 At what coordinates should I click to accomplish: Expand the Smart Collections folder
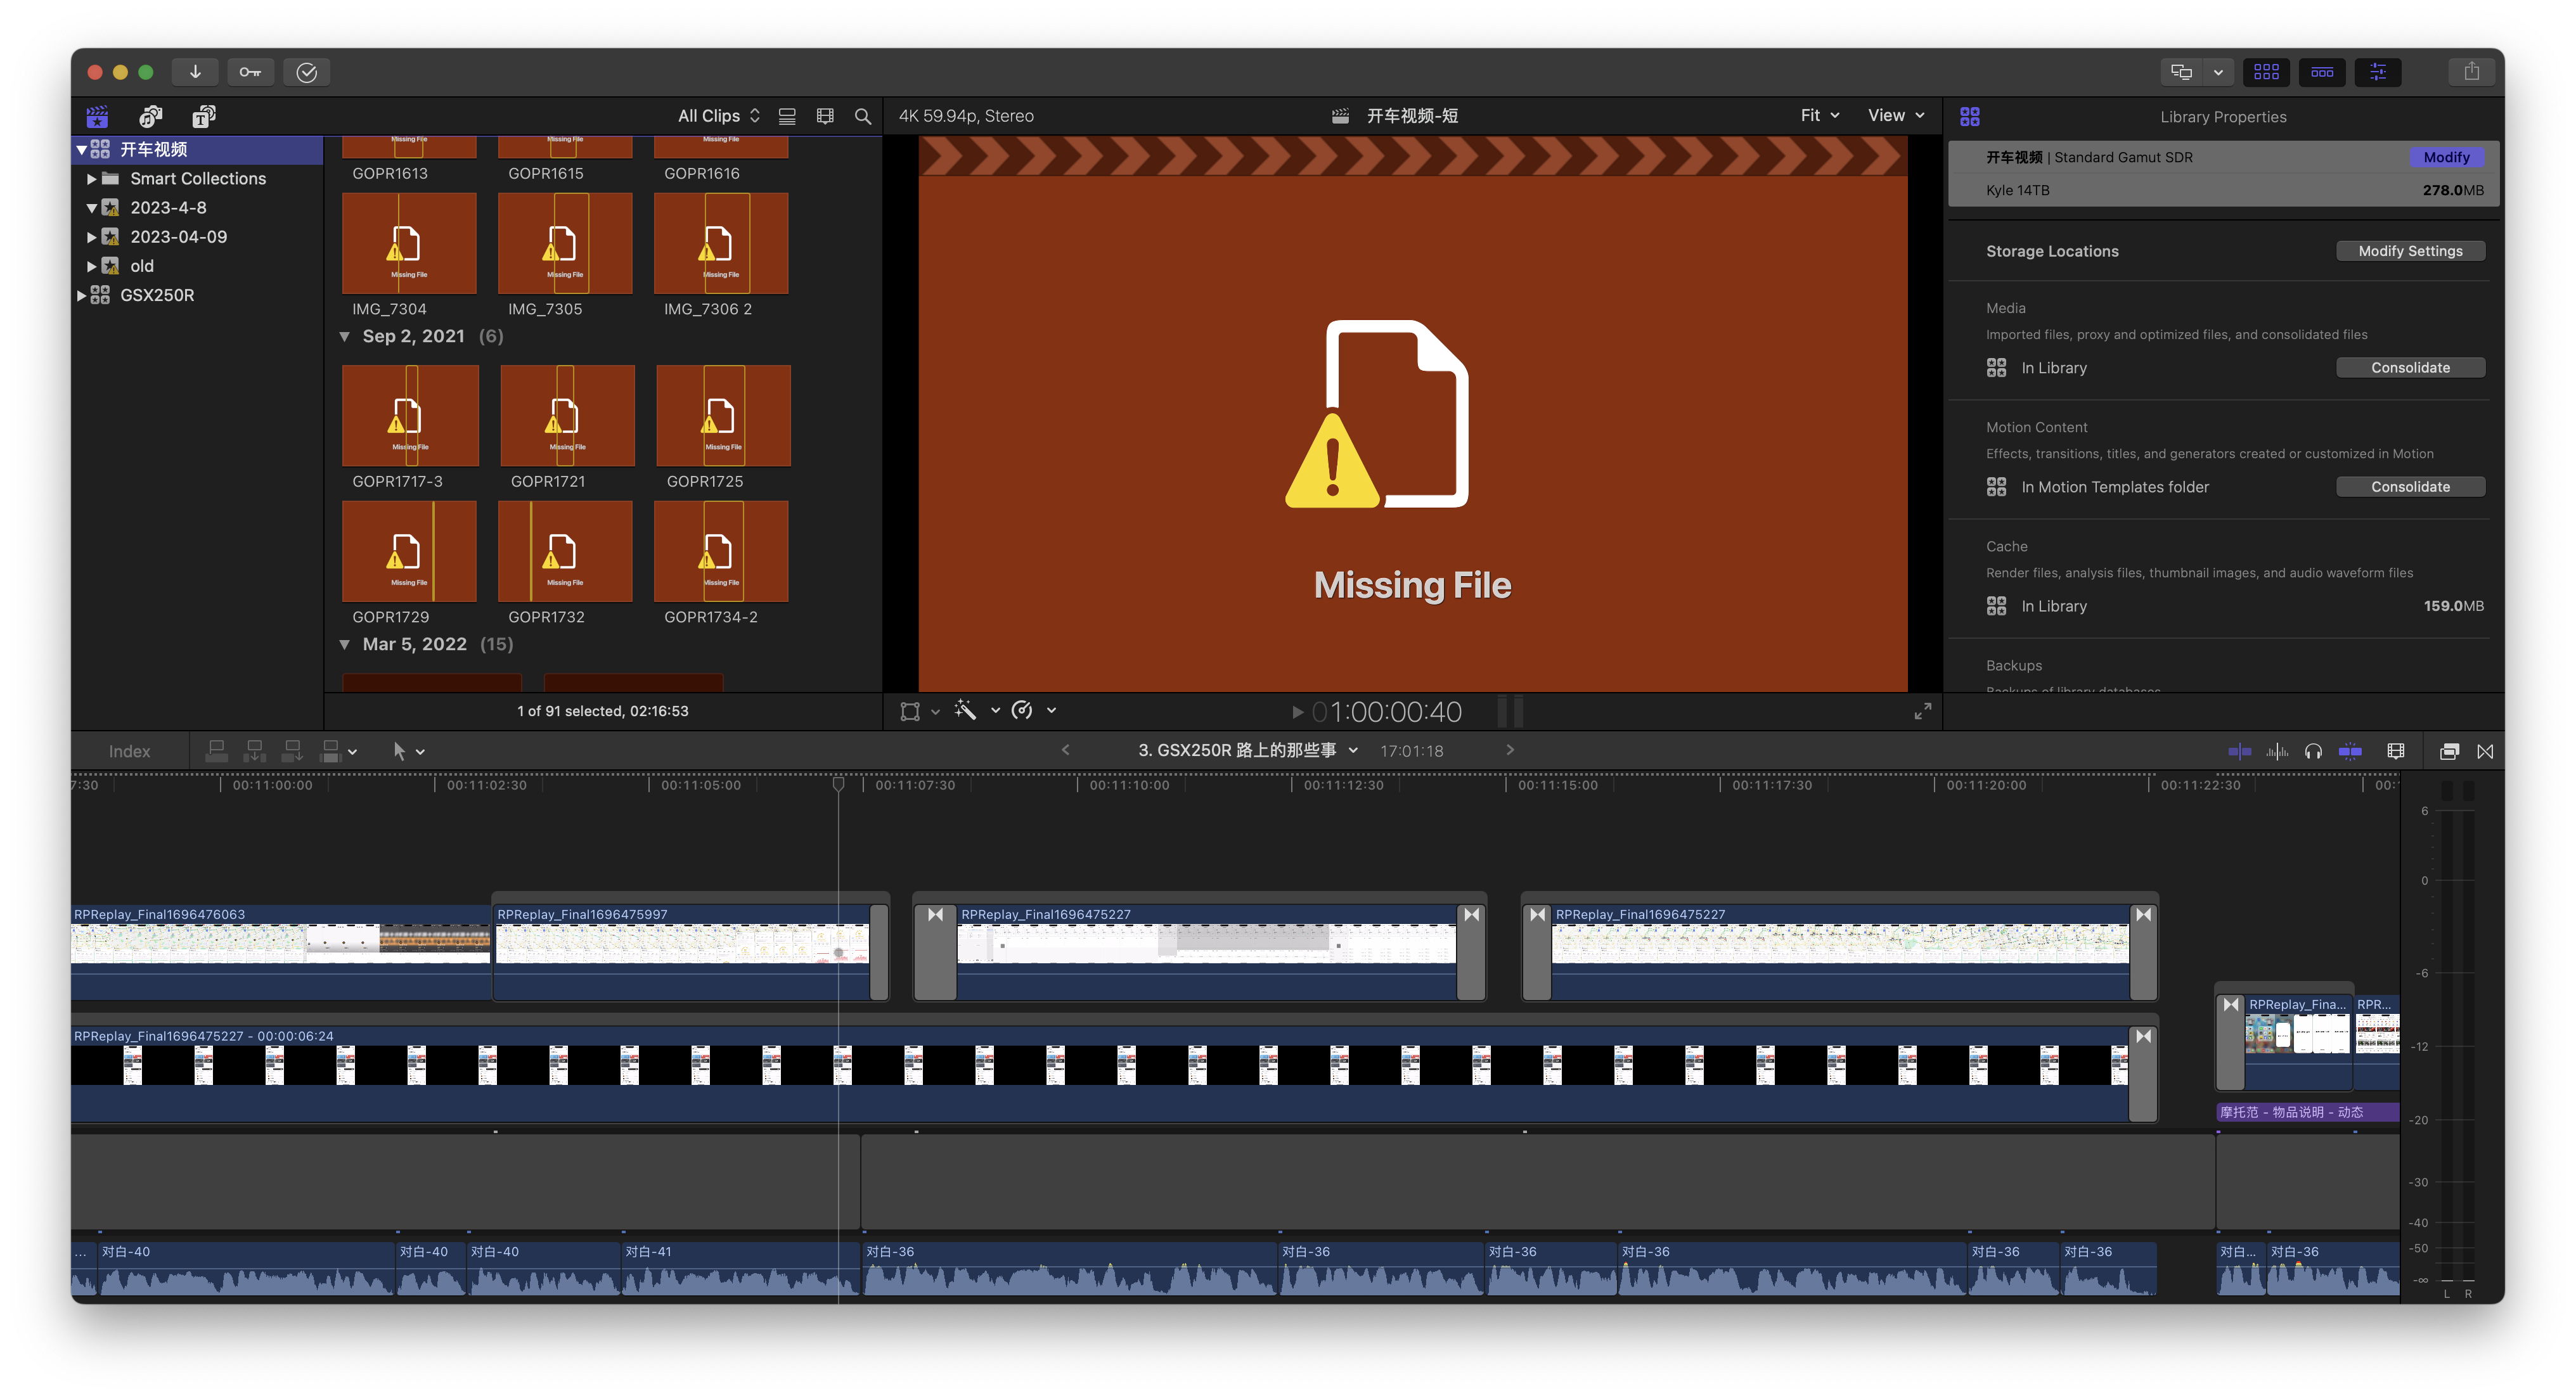[91, 179]
